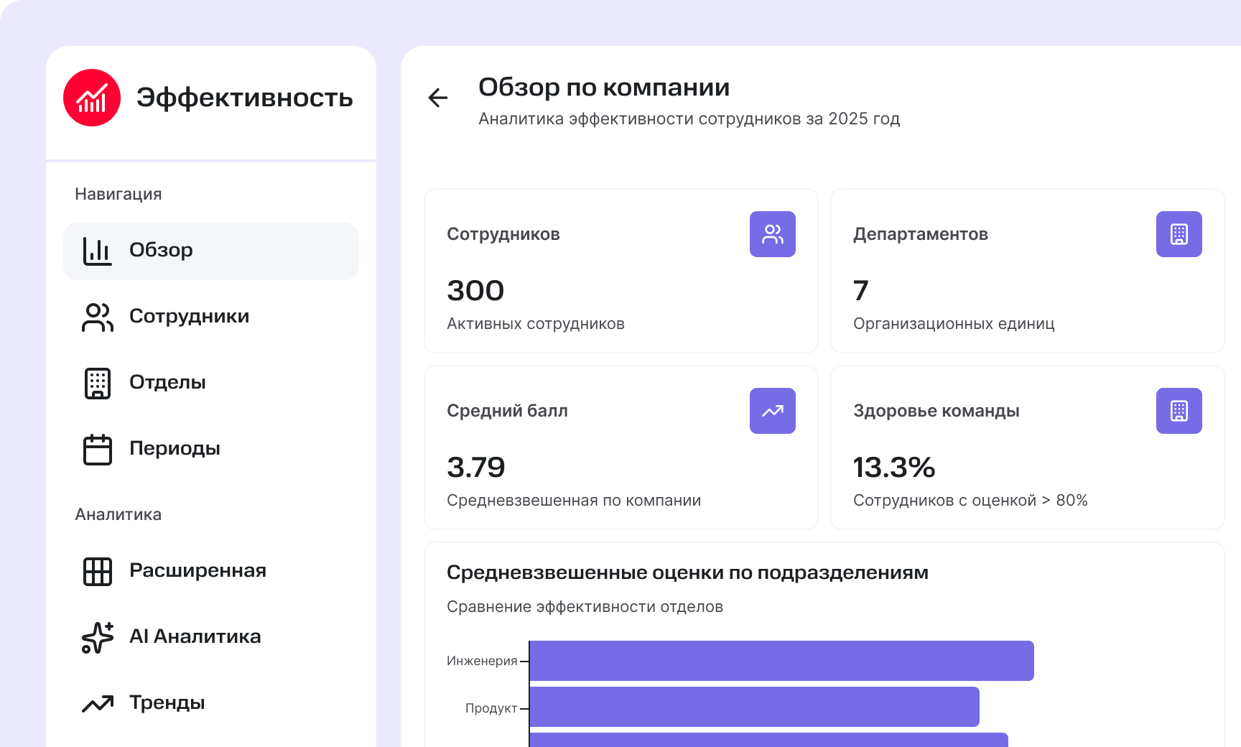Click the bar chart icon beside Обзор
The height and width of the screenshot is (747, 1241).
pos(98,251)
